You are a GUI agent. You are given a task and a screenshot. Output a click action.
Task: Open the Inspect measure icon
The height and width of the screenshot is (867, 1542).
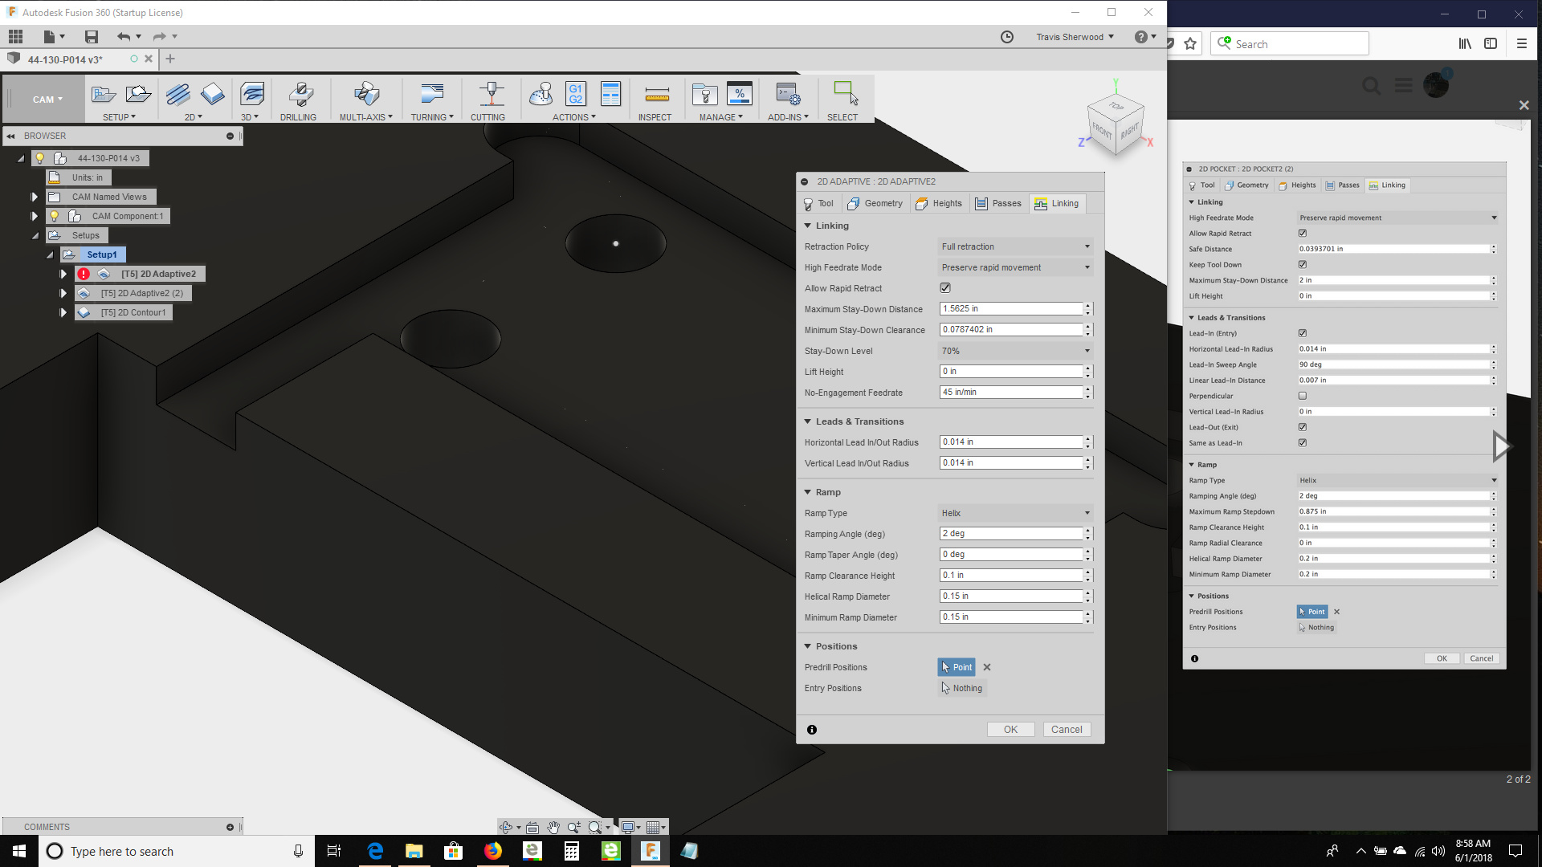click(x=656, y=95)
